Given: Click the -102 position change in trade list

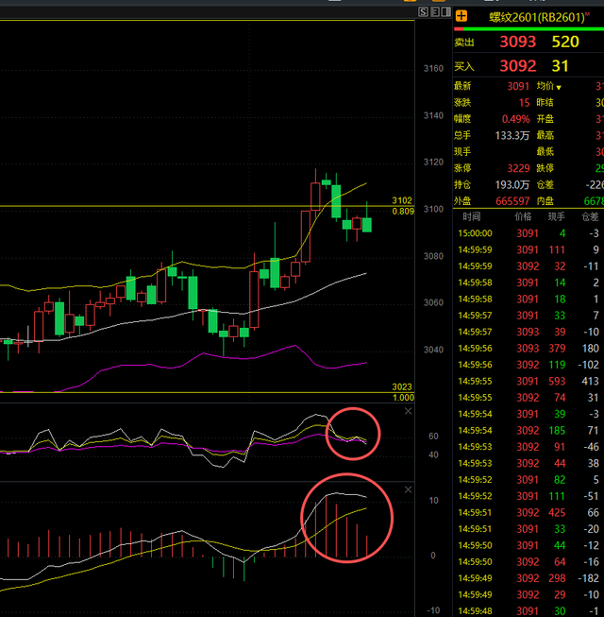Looking at the screenshot, I should (588, 365).
